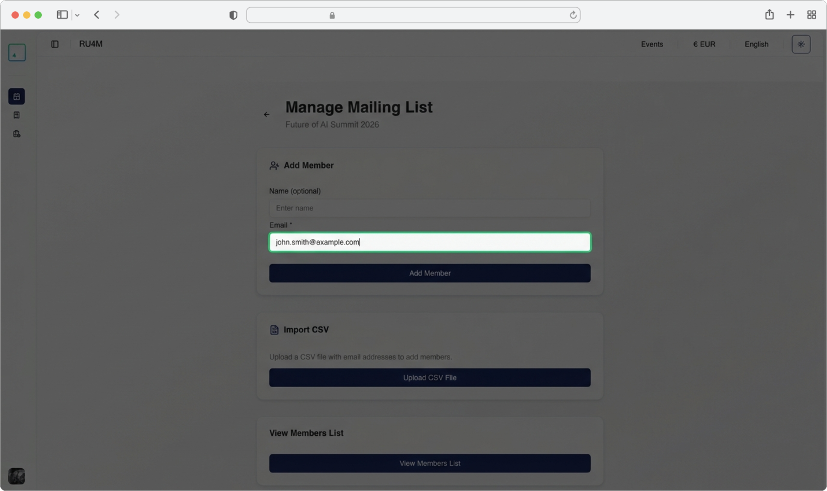Expand the Safari sidebar options chevron
Image resolution: width=827 pixels, height=491 pixels.
(77, 16)
